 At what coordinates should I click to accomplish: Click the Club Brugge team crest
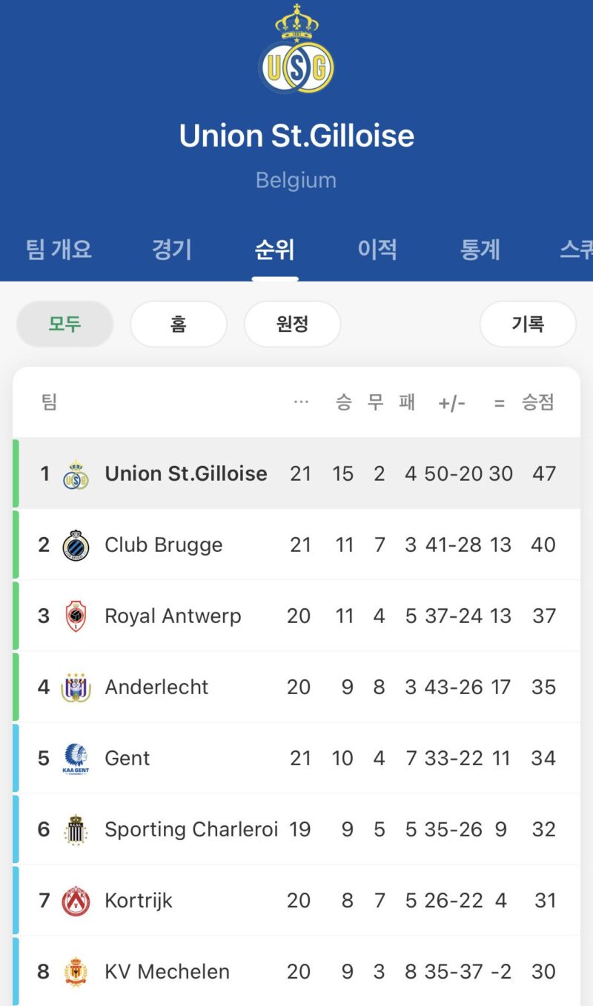76,545
